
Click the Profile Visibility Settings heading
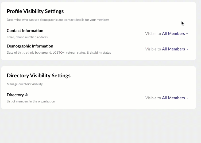(35, 11)
